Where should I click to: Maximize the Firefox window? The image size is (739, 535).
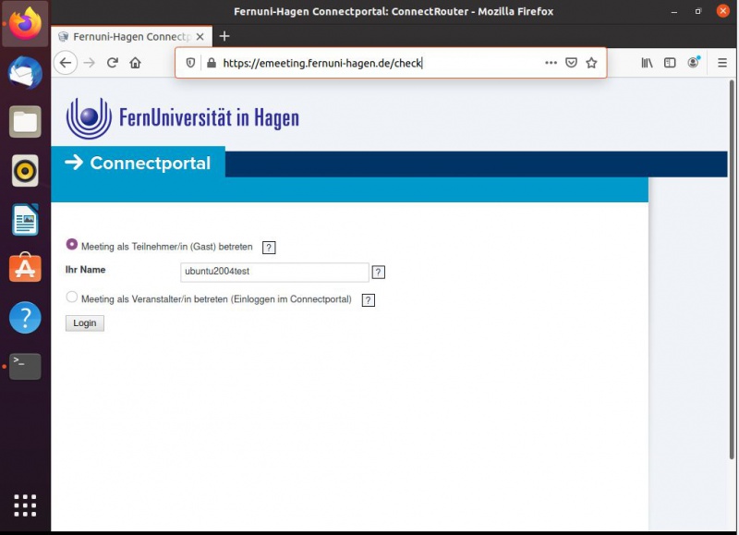click(x=698, y=11)
